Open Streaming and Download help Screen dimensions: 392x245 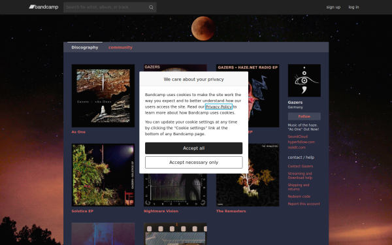click(300, 176)
